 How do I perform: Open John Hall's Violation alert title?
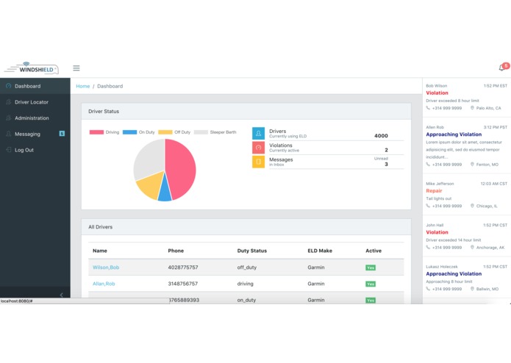pos(437,232)
